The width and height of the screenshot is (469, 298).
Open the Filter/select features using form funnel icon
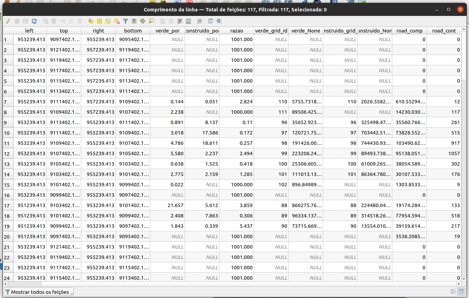pos(125,21)
